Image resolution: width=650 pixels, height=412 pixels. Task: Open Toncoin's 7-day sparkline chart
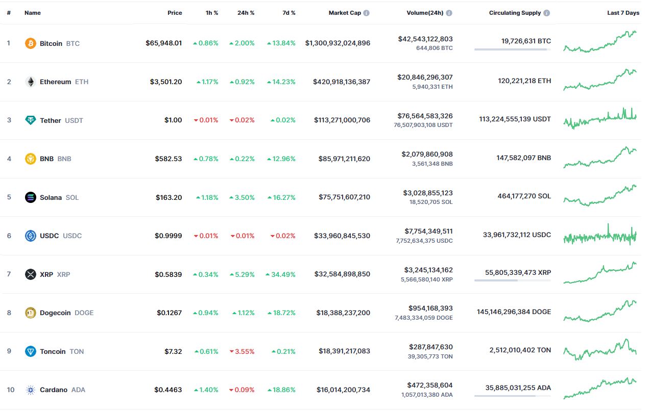(x=600, y=349)
